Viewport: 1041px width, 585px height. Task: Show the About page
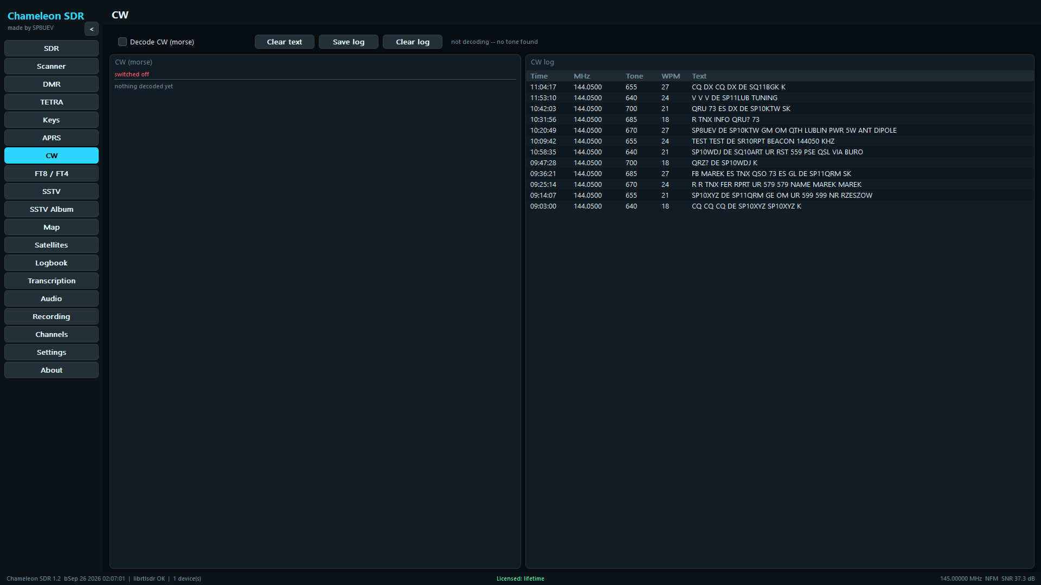click(52, 370)
